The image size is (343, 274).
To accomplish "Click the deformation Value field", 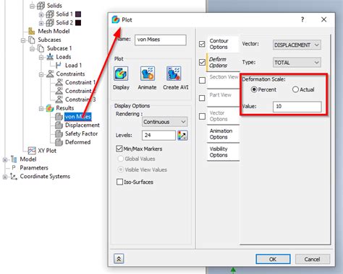I will pyautogui.click(x=297, y=107).
